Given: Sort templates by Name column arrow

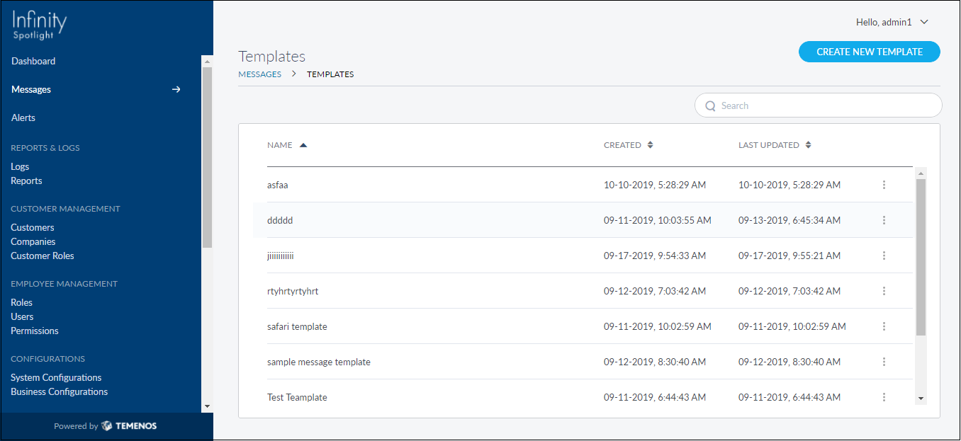Looking at the screenshot, I should click(303, 145).
